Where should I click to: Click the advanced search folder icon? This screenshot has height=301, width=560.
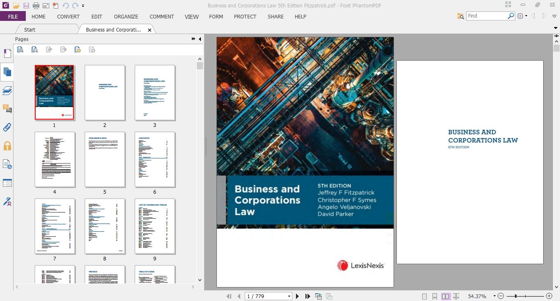click(x=461, y=16)
